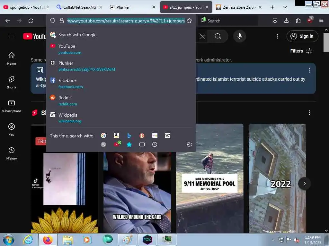
Task: Show hidden system tray icons
Action: [273, 240]
